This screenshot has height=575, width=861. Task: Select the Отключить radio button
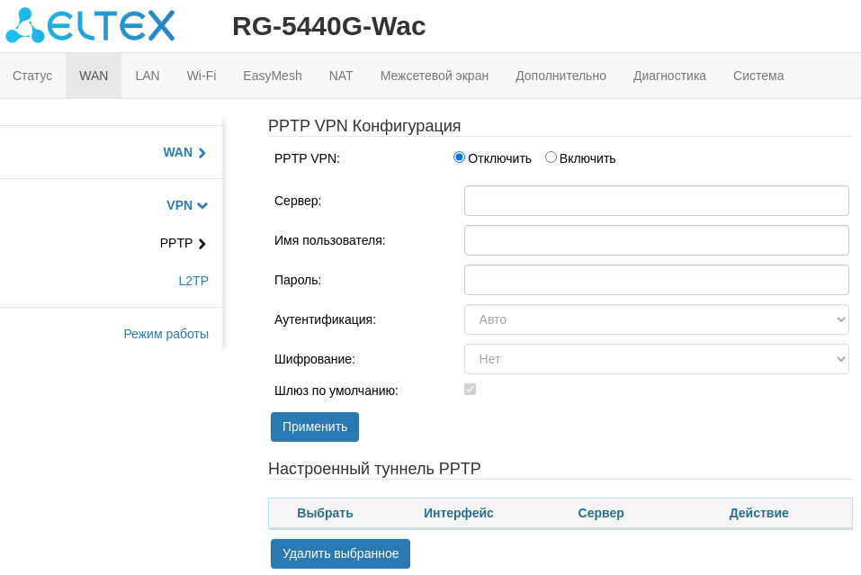(x=459, y=157)
